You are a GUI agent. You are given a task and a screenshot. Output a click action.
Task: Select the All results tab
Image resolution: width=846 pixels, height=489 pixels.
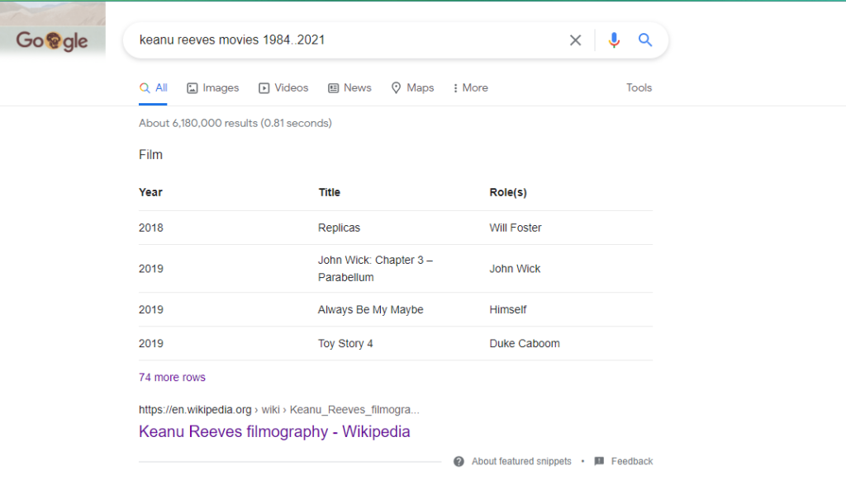[153, 88]
